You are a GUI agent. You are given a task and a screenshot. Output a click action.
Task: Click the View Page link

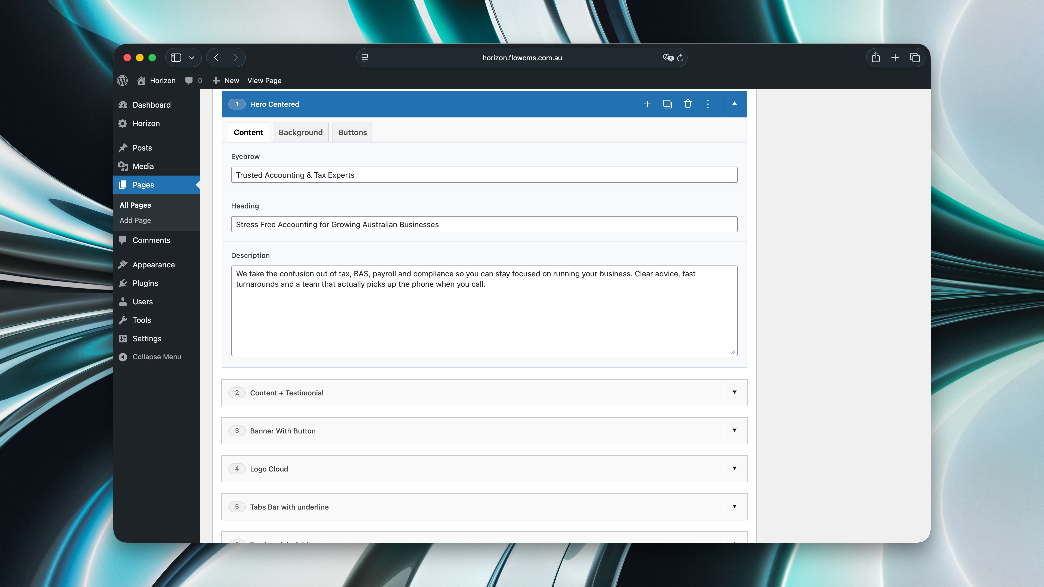[264, 81]
